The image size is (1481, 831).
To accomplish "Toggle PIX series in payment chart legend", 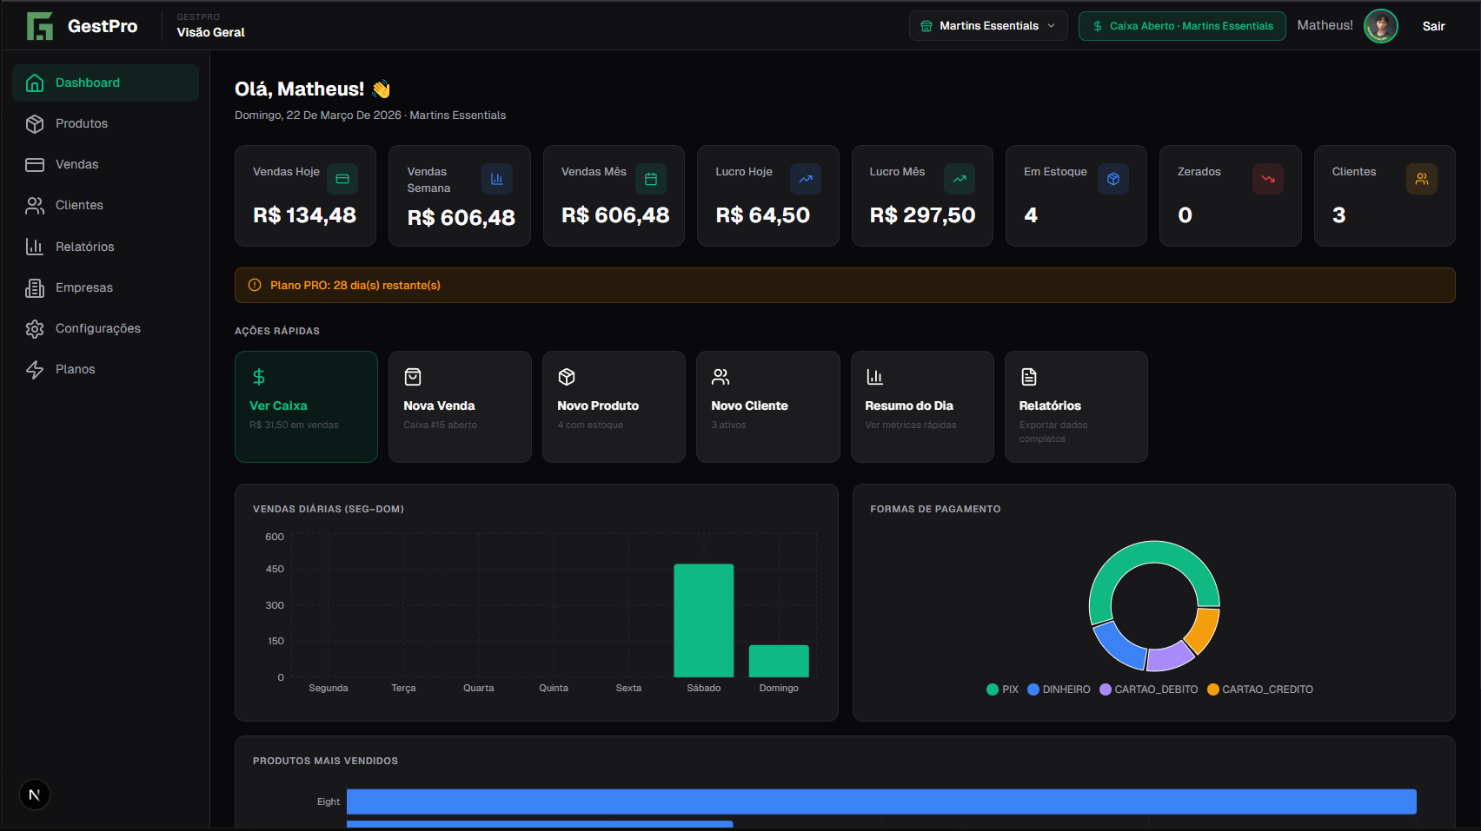I will (1002, 689).
